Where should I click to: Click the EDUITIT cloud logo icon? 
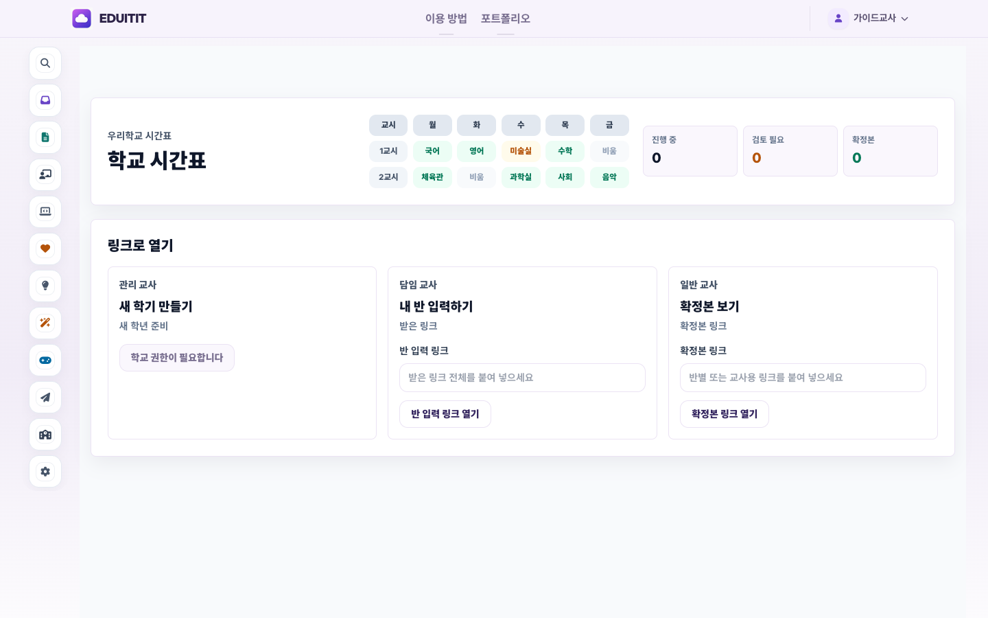(x=82, y=19)
